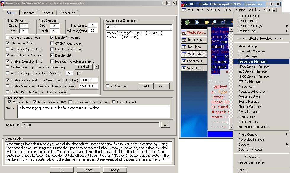Switch to #services window in switchbar
The width and height of the screenshot is (290, 173).
tap(194, 47)
